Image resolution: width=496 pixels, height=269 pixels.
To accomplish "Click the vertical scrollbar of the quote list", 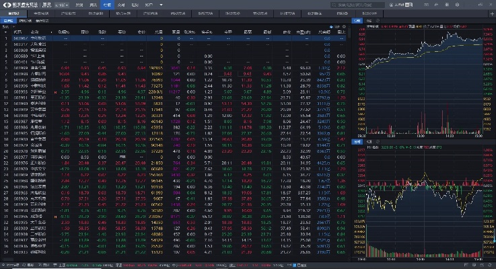I will 348,134.
